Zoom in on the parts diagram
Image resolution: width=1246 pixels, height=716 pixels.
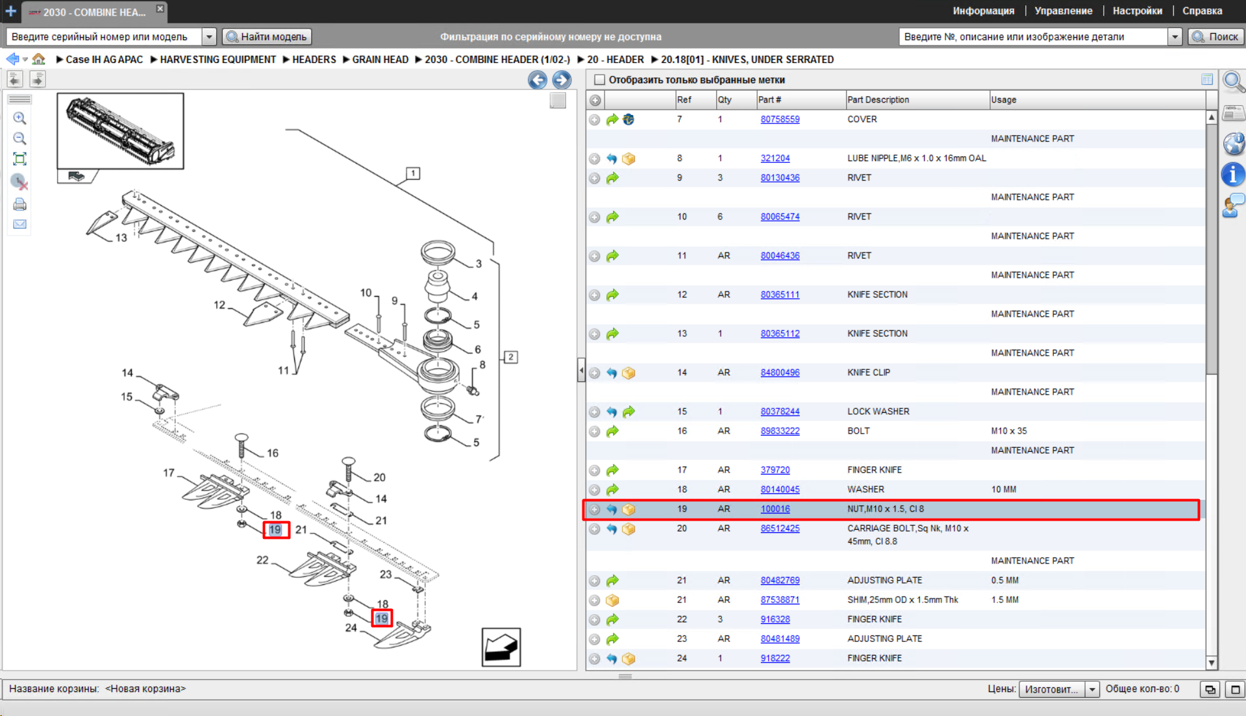pos(19,118)
